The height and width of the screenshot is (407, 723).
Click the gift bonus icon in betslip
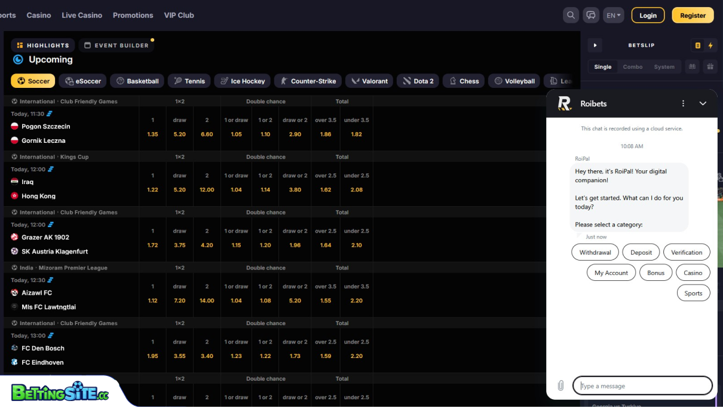pos(710,67)
